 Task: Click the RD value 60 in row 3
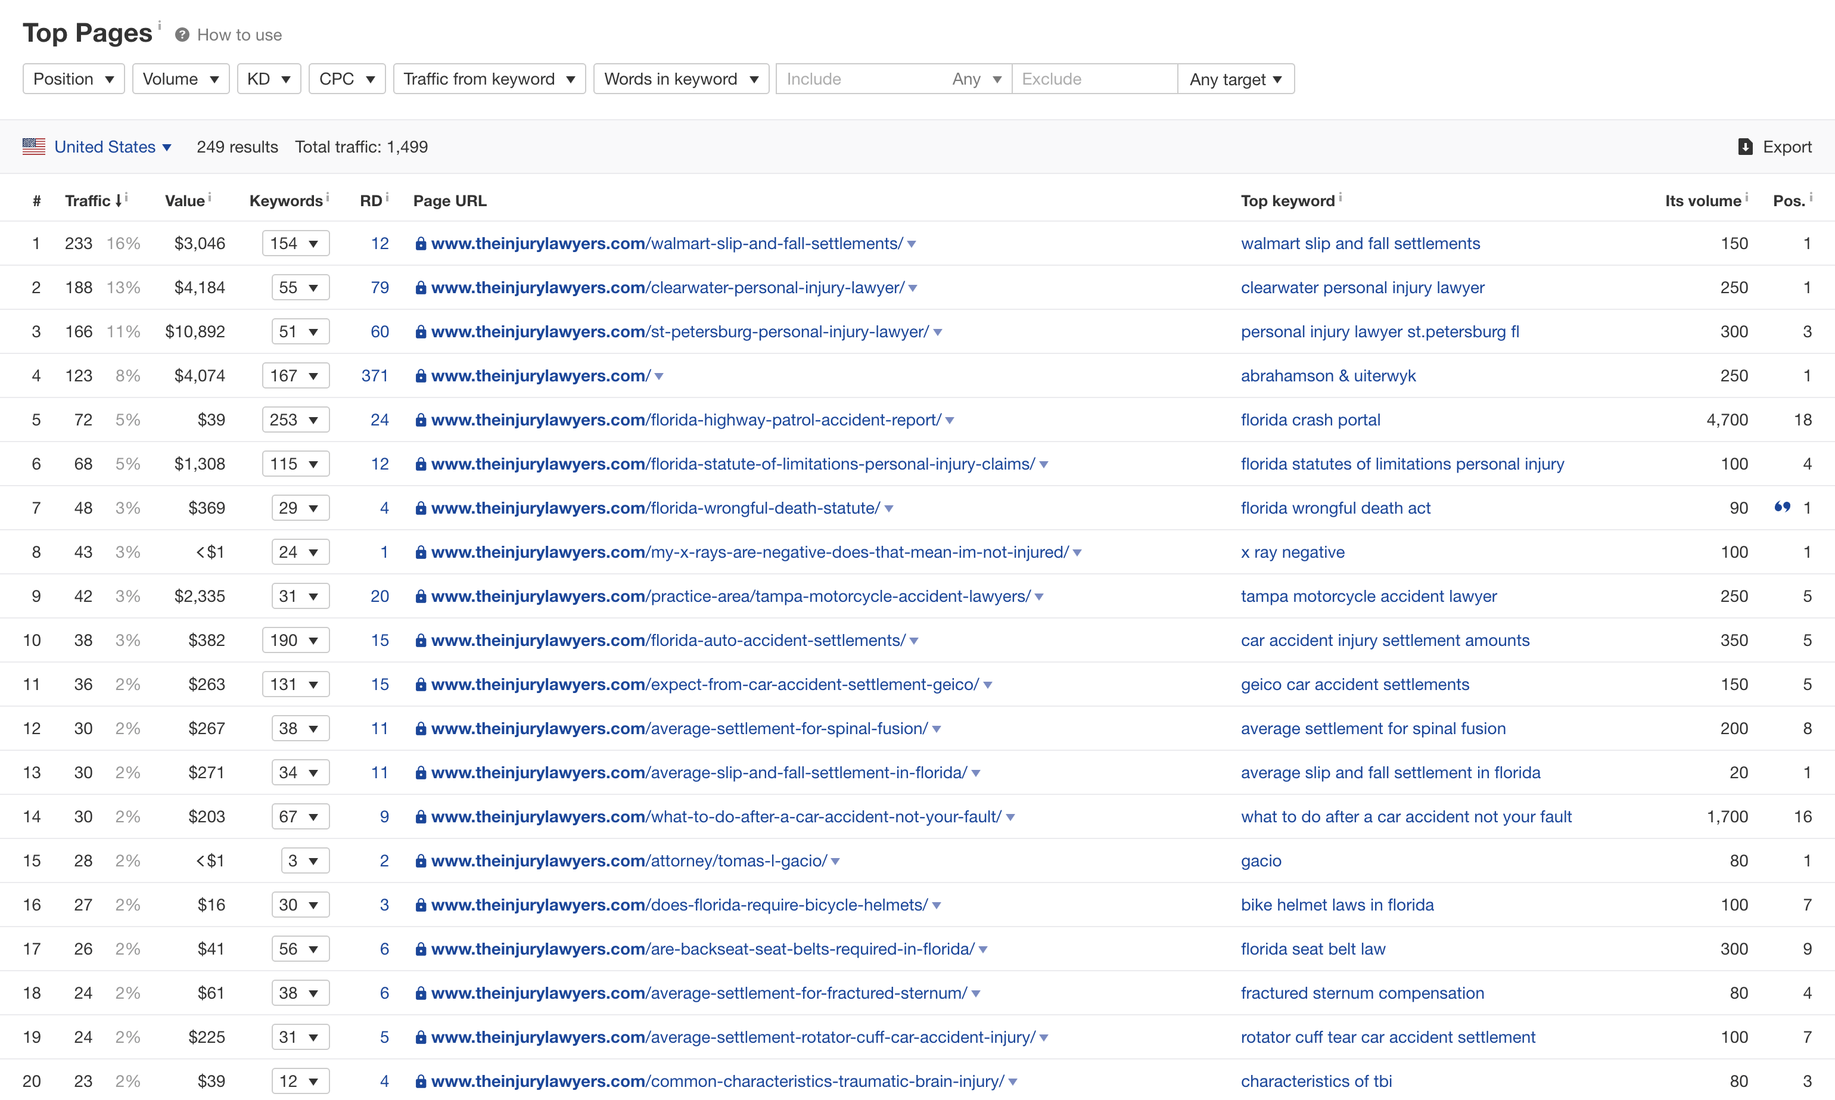coord(380,331)
